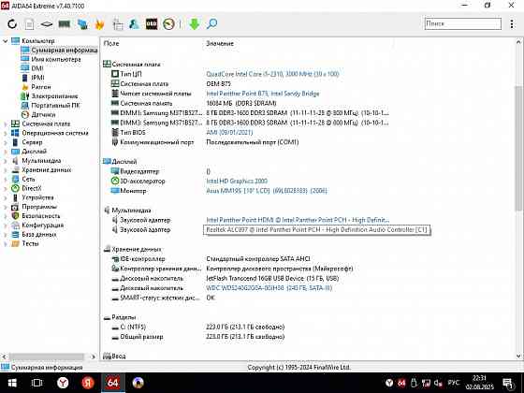Select the Realtek ALC897 audio adapter value
Image resolution: width=524 pixels, height=393 pixels.
[x=317, y=230]
